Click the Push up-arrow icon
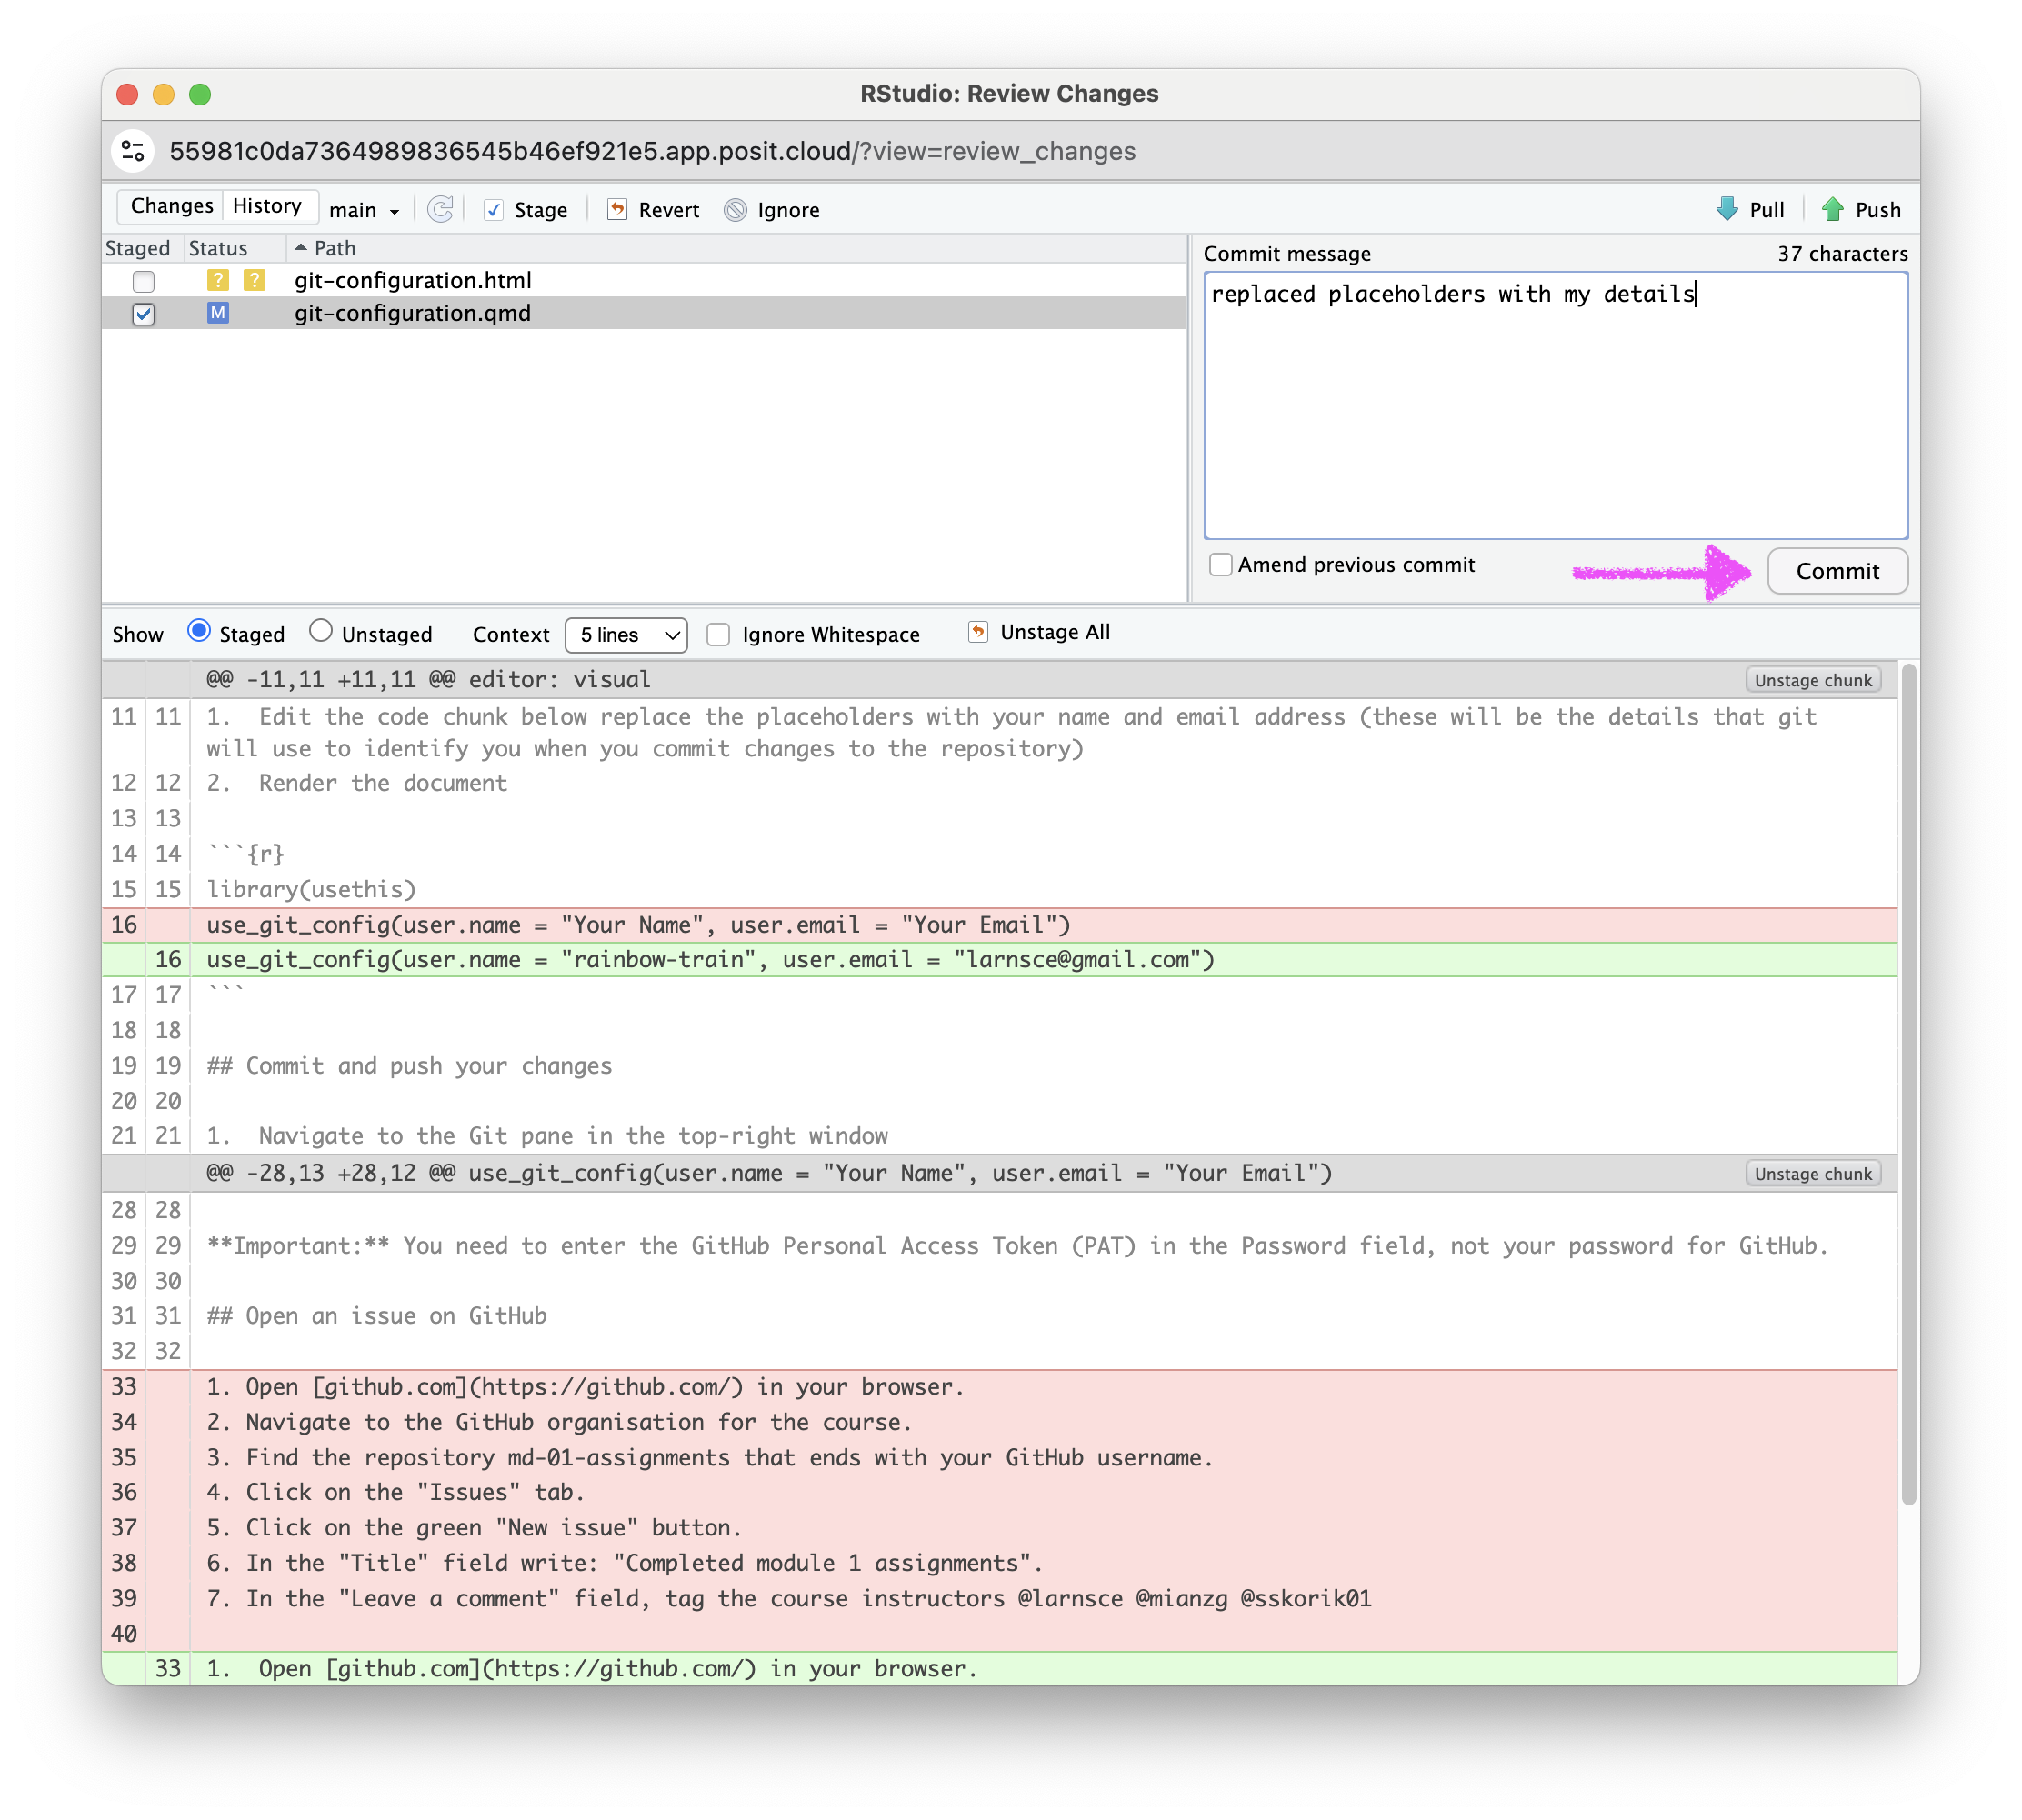Viewport: 2022px width, 1820px height. pyautogui.click(x=1832, y=209)
